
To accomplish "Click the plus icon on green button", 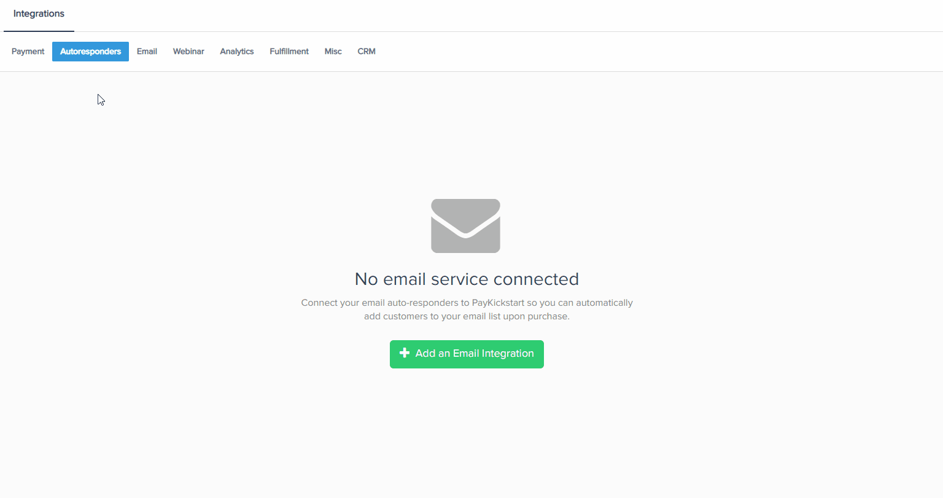I will (405, 353).
